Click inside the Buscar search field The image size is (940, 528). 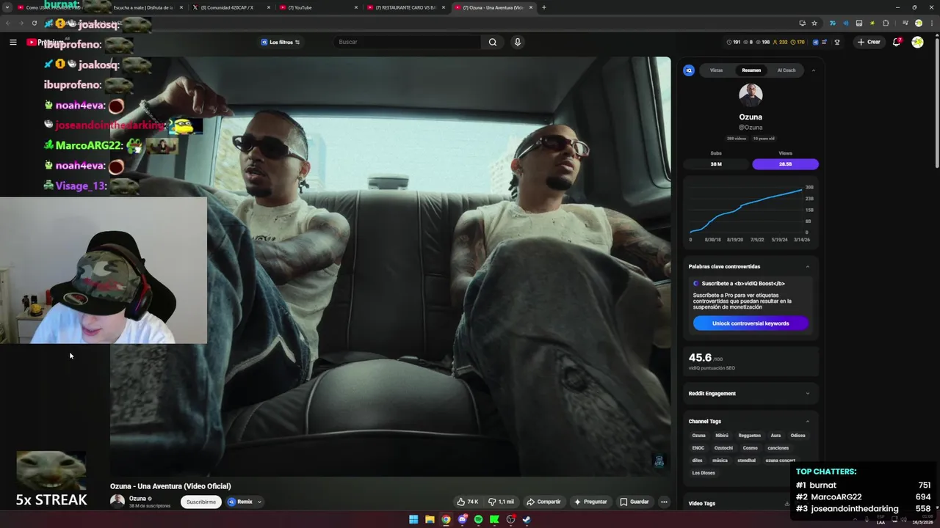(x=408, y=42)
